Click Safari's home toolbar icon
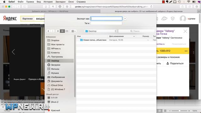Screen dimensions: 201x113 point(46,7)
